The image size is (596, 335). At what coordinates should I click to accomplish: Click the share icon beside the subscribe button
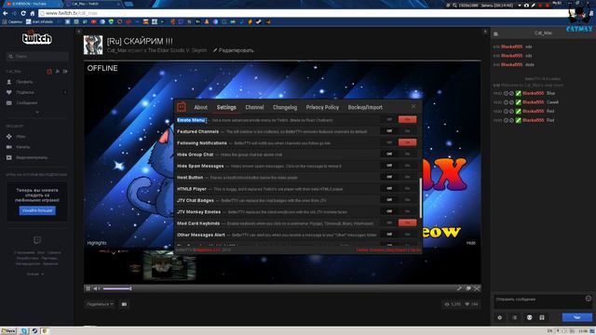pos(124,304)
